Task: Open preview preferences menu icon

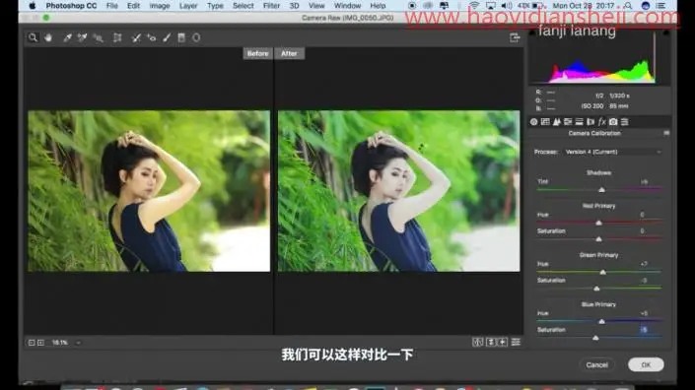Action: coord(516,342)
